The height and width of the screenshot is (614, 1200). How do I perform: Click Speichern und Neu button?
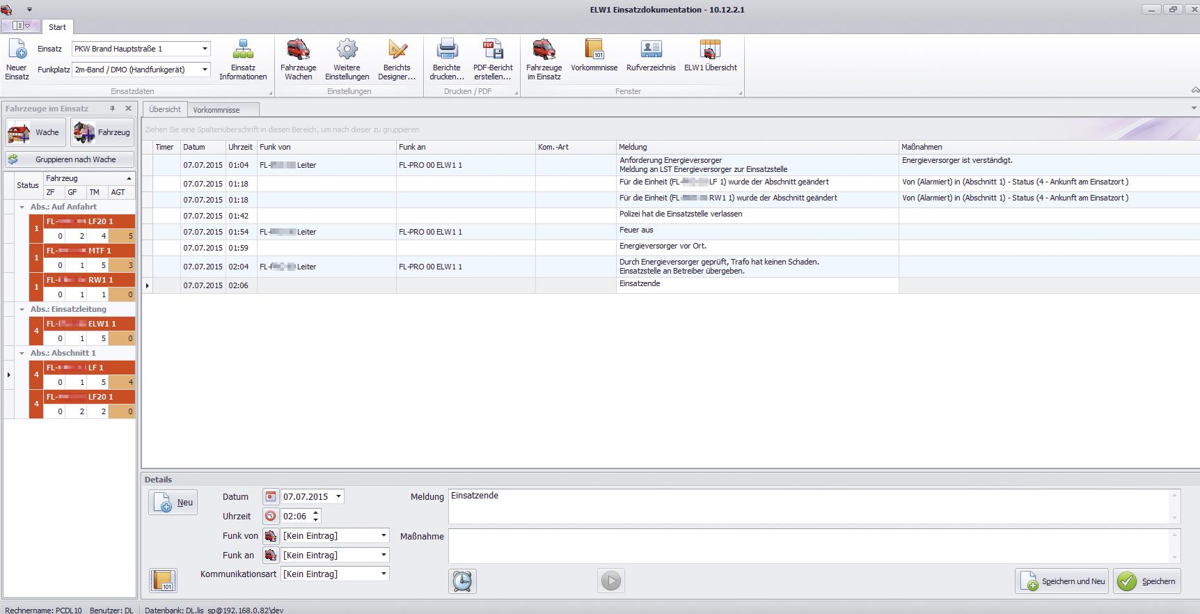click(1061, 581)
